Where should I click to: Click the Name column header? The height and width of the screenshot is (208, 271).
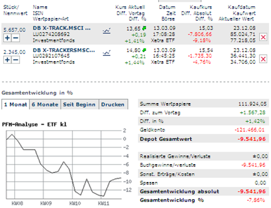point(39,7)
